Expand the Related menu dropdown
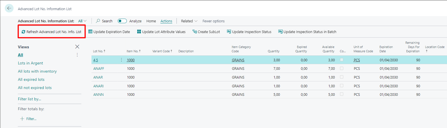Viewport: 447px width, 128px height. click(x=189, y=21)
